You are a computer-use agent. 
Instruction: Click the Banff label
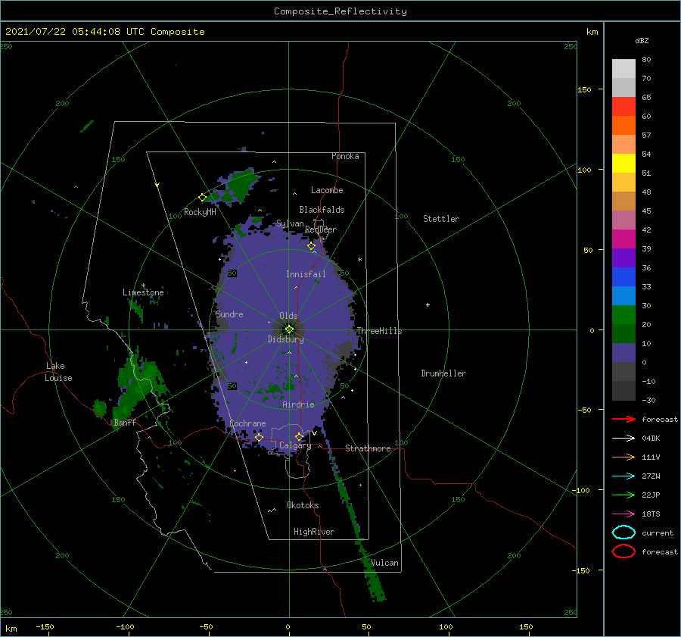tap(125, 422)
